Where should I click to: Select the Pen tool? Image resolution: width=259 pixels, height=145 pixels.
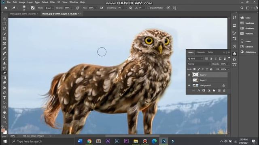pos(4,93)
